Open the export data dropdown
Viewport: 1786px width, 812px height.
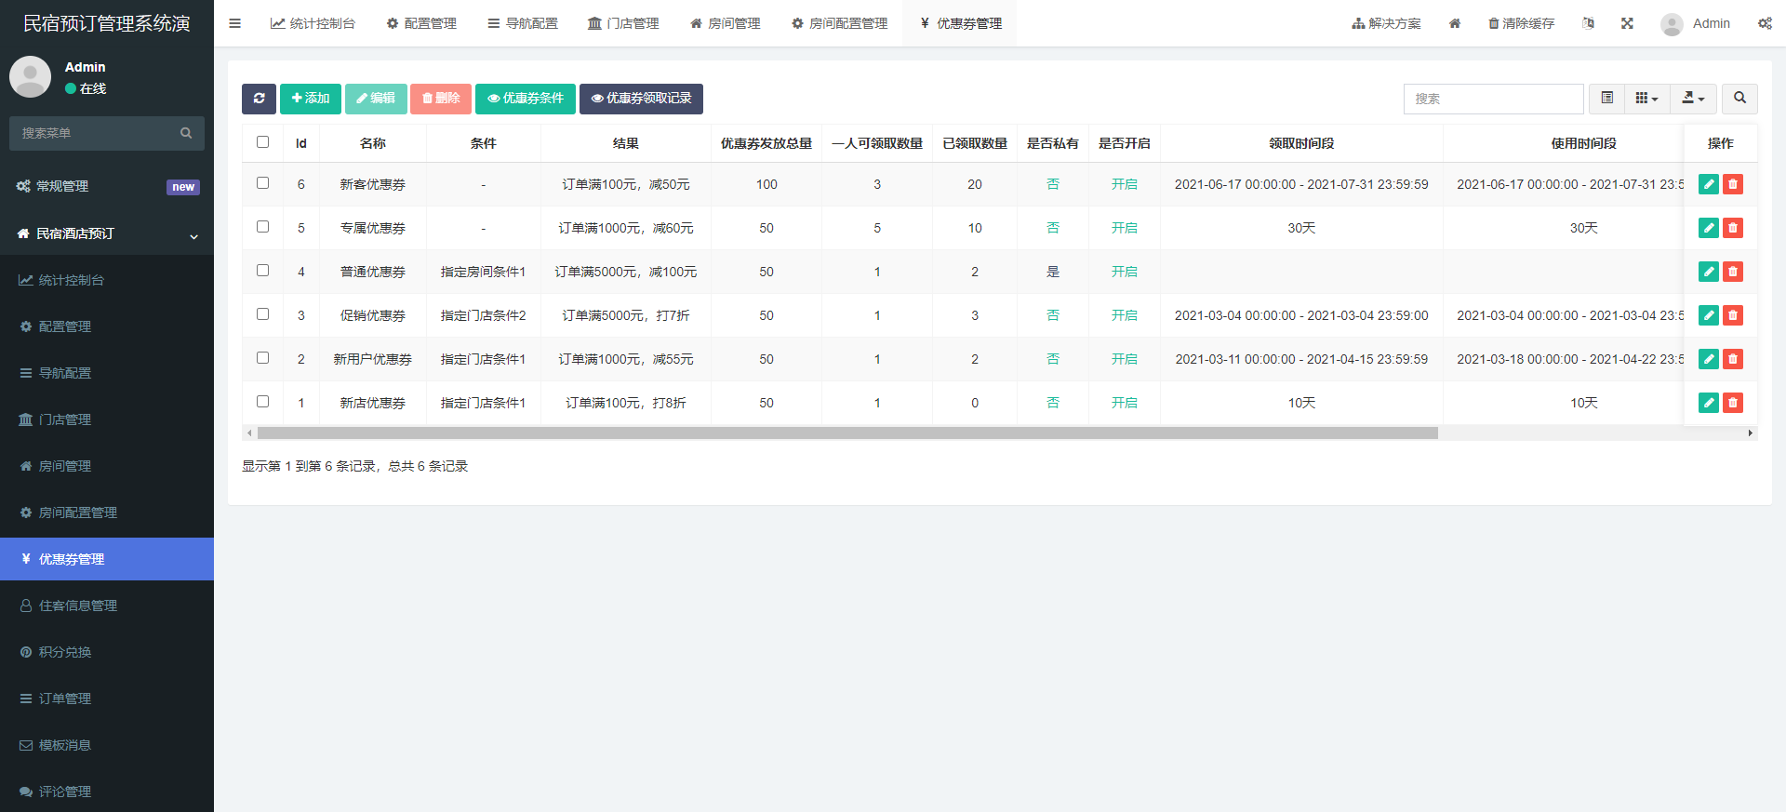1693,99
